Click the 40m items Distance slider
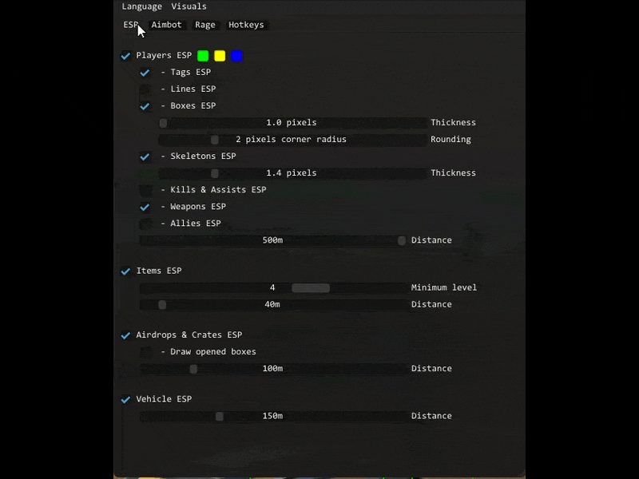 click(x=273, y=305)
